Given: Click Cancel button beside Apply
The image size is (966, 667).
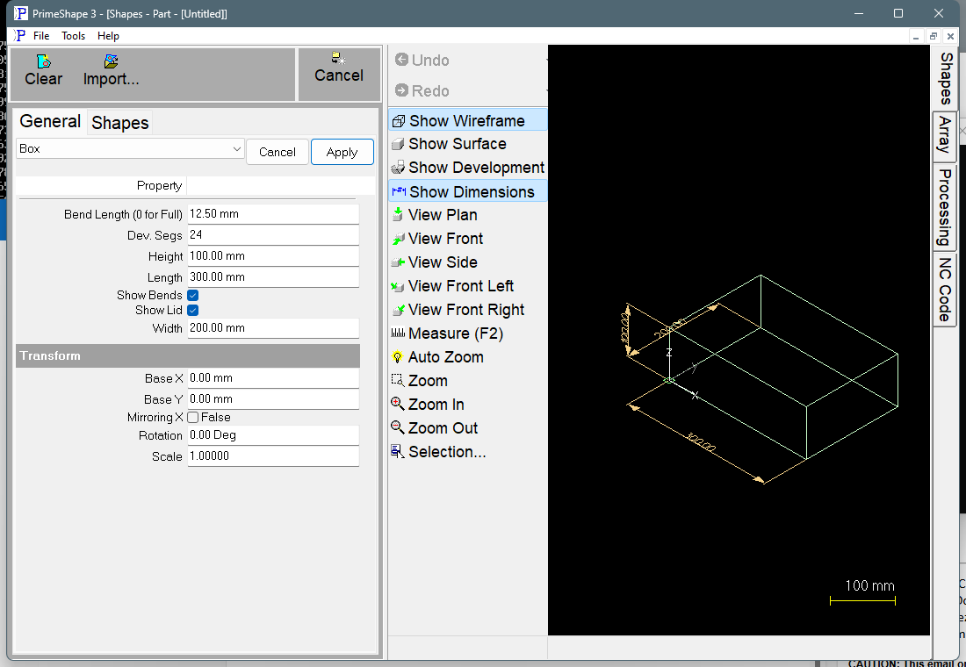Looking at the screenshot, I should pos(278,152).
